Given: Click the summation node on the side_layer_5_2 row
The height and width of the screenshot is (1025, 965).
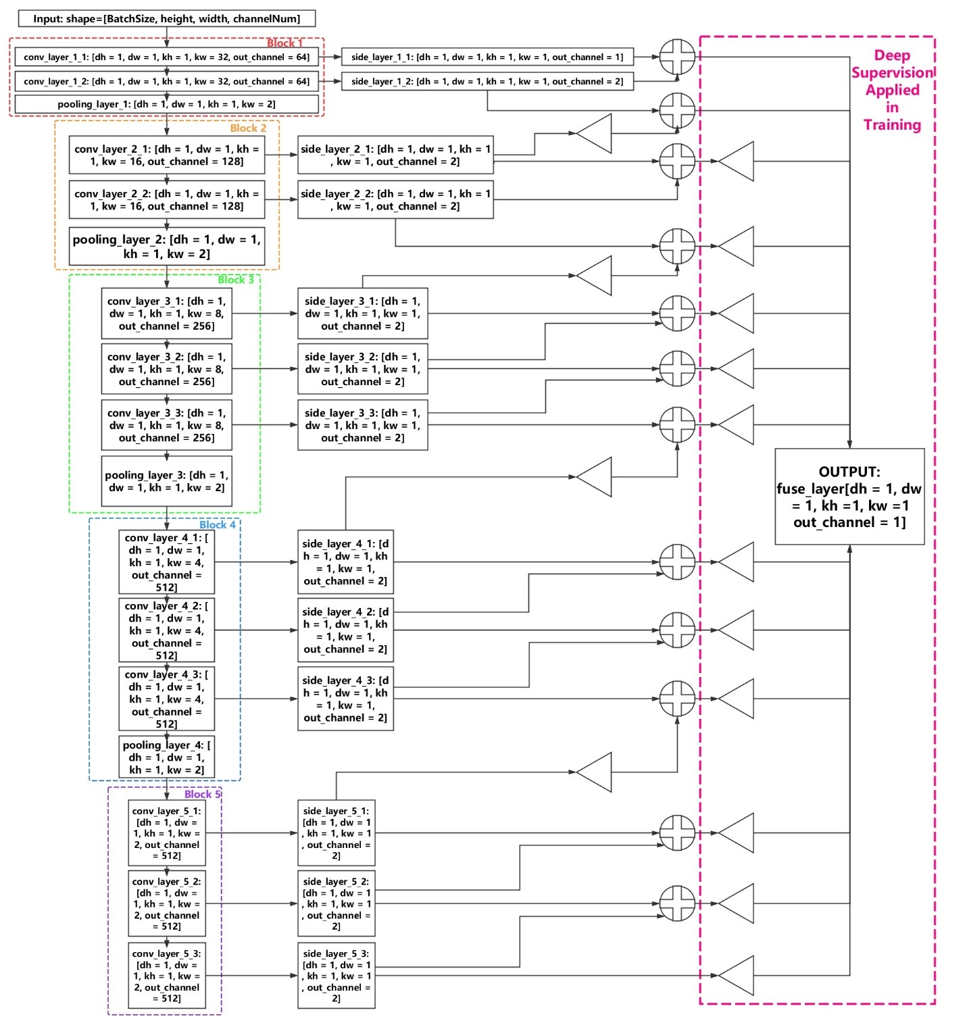Looking at the screenshot, I should click(676, 903).
